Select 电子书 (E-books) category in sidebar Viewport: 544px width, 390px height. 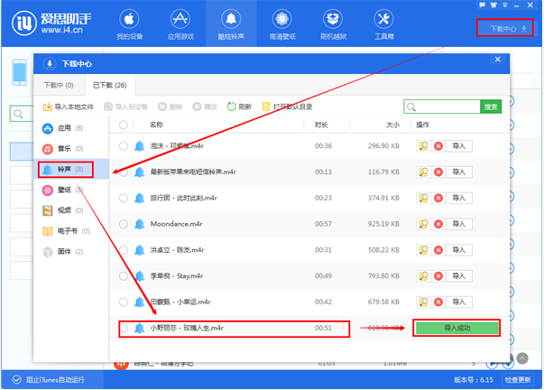click(x=67, y=230)
